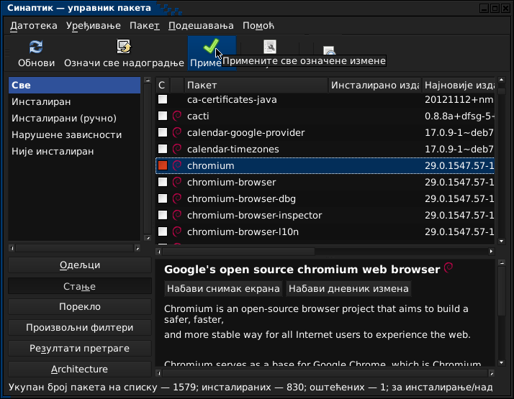Sort by the Пакет column header
The image size is (514, 399).
[x=255, y=86]
